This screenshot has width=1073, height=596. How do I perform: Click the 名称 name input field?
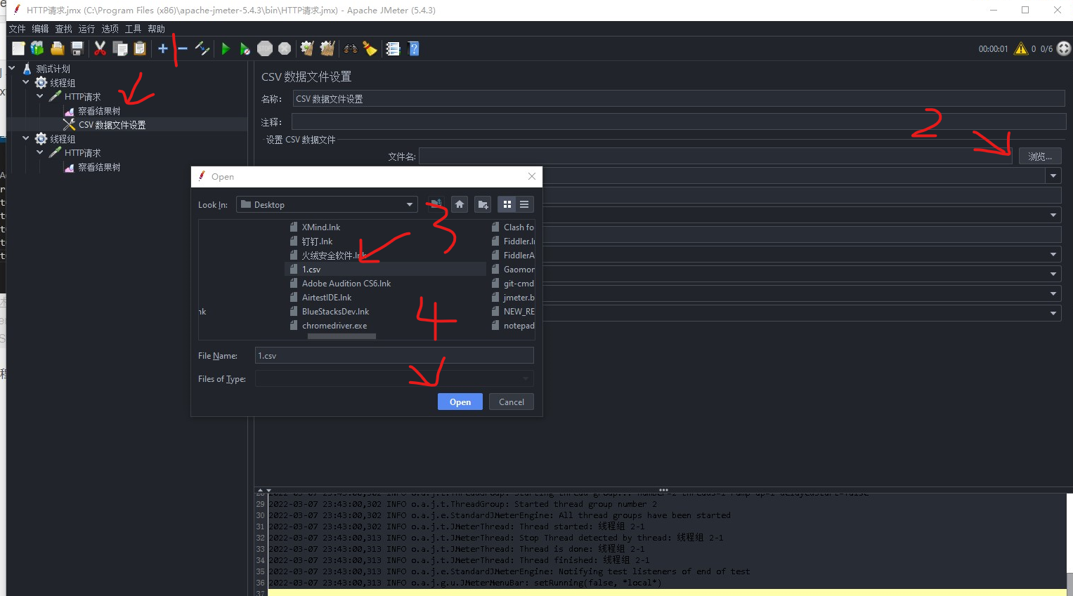[678, 99]
